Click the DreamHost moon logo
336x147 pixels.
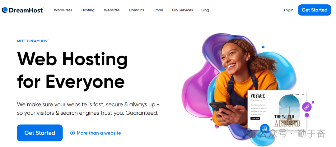point(5,10)
